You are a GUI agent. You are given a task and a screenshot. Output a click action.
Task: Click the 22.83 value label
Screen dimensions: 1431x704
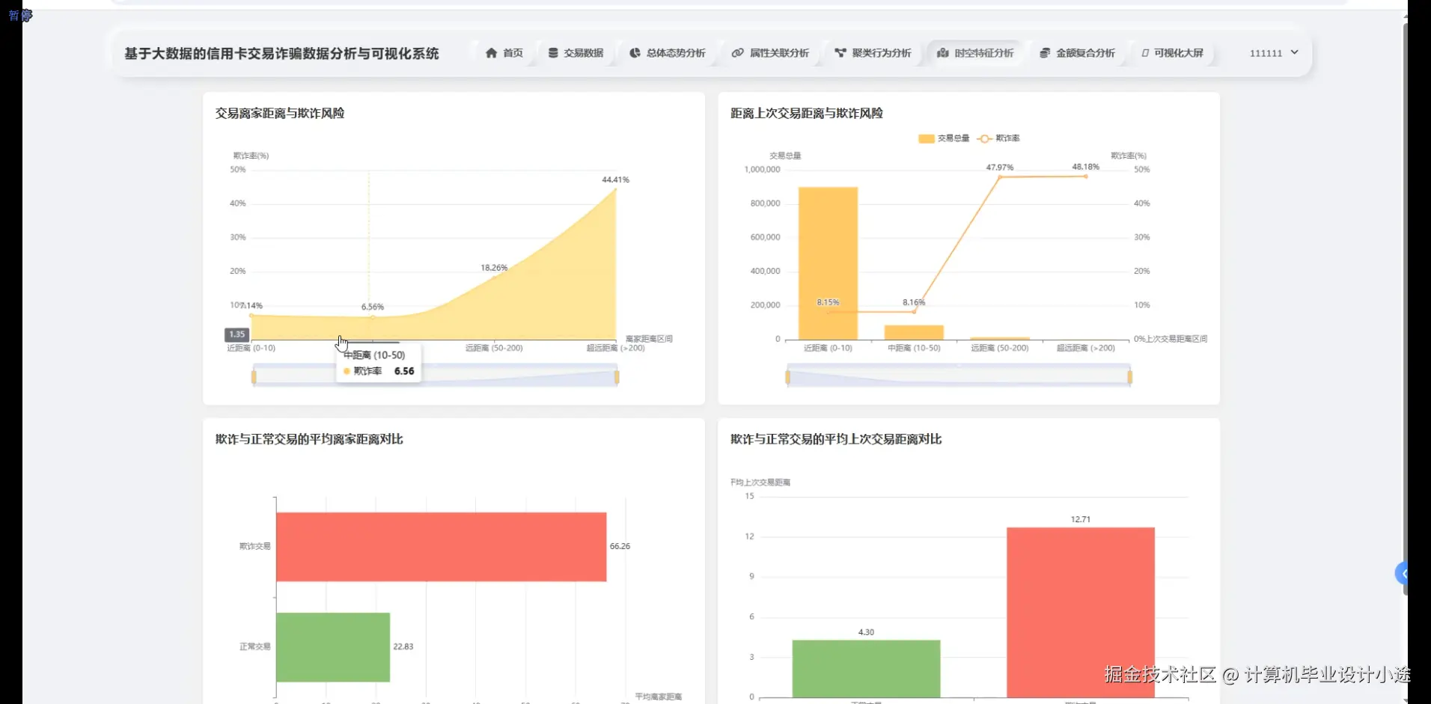click(403, 646)
